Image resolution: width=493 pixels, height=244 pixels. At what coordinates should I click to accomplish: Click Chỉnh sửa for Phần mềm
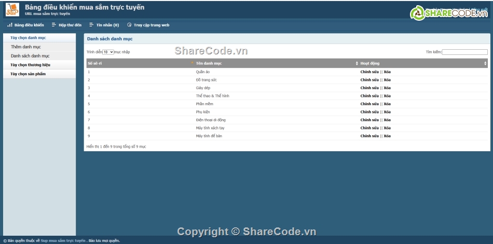pos(369,104)
